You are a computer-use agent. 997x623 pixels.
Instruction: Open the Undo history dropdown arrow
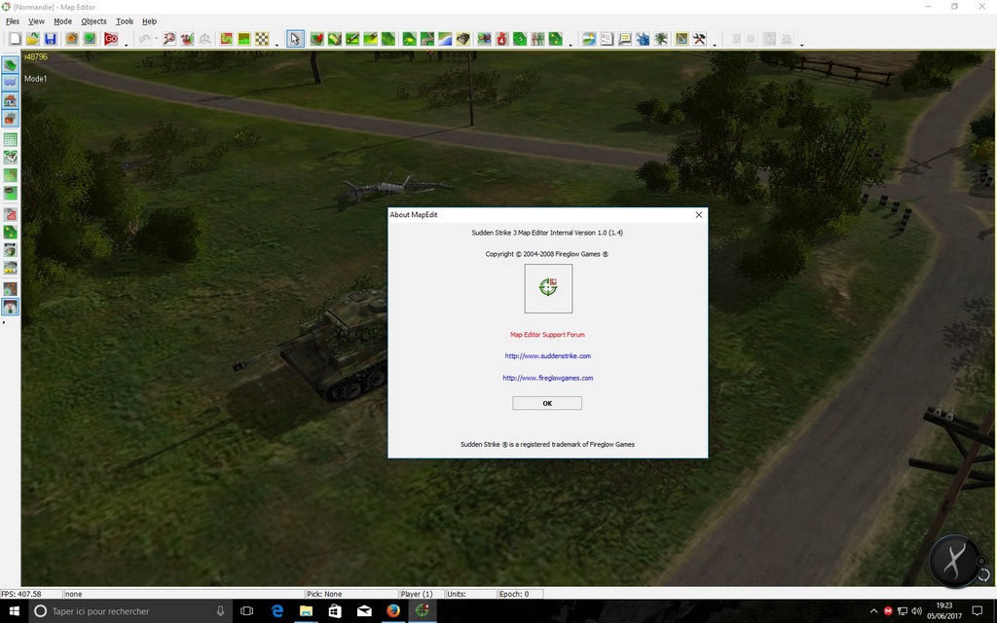tap(157, 39)
